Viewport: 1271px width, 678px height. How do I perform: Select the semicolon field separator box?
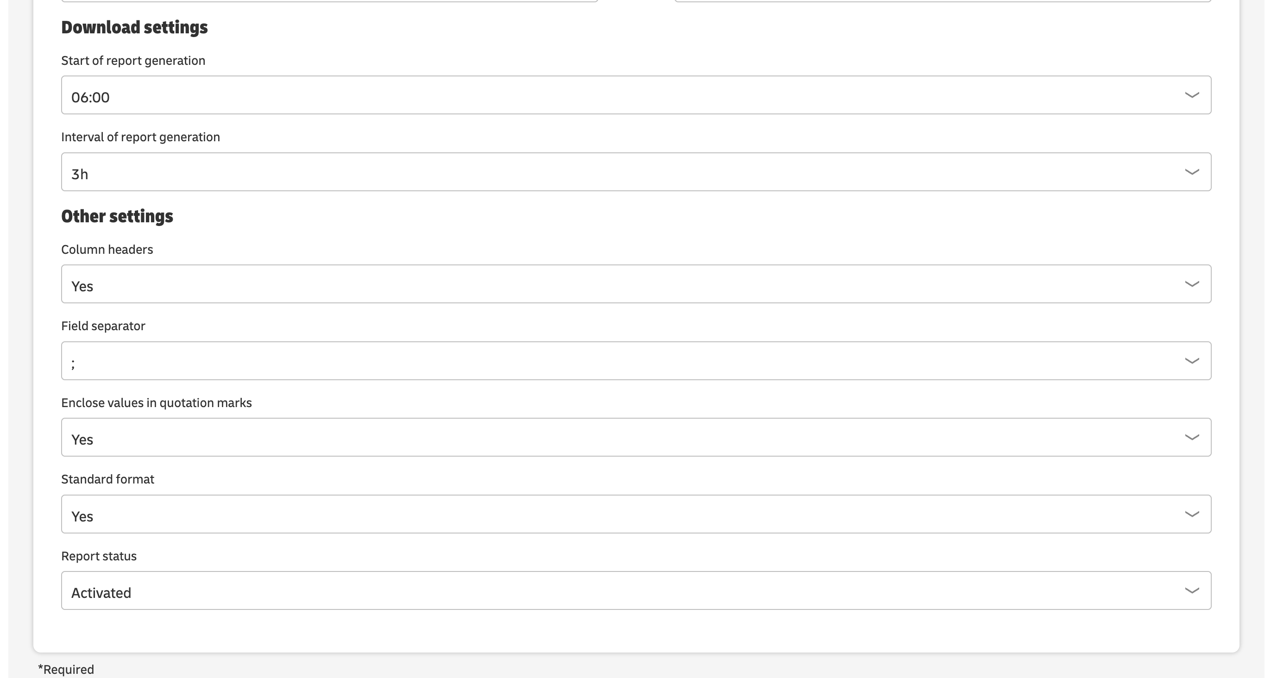[x=636, y=361]
